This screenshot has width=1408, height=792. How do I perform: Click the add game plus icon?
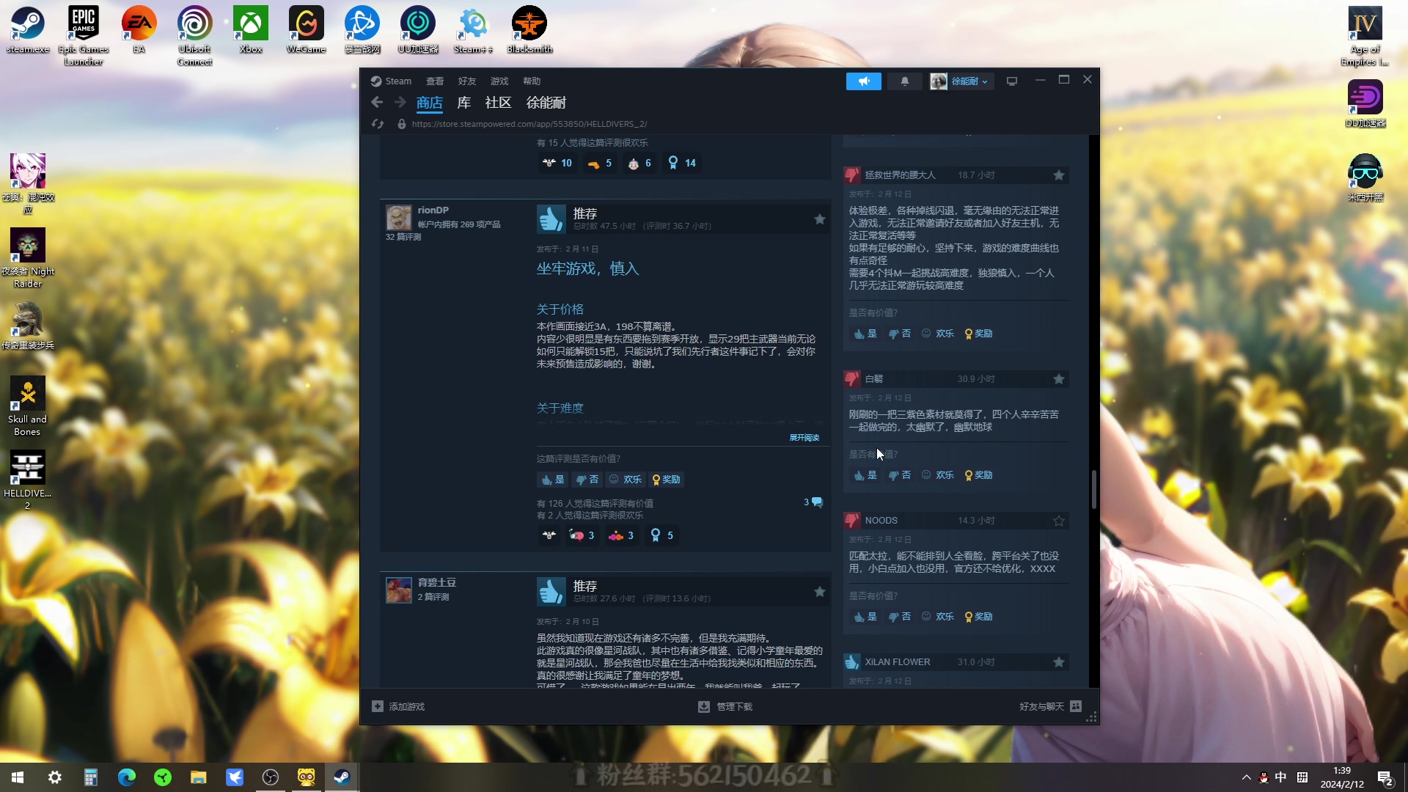[378, 706]
